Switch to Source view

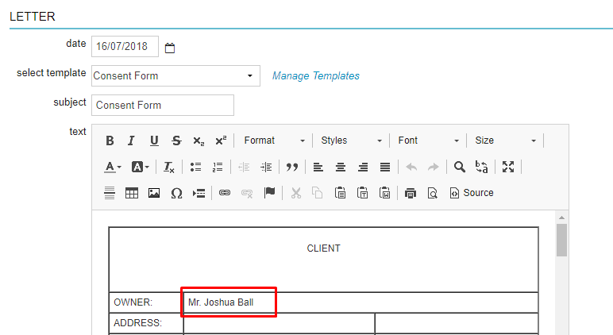[x=472, y=193]
